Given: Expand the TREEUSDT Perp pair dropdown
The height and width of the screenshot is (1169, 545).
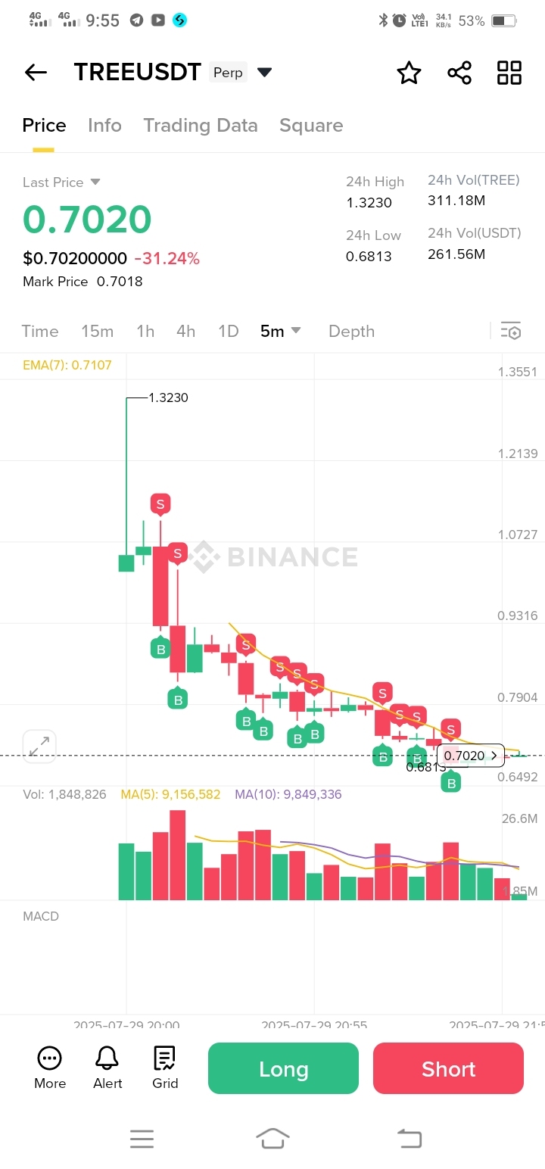Looking at the screenshot, I should pos(264,73).
